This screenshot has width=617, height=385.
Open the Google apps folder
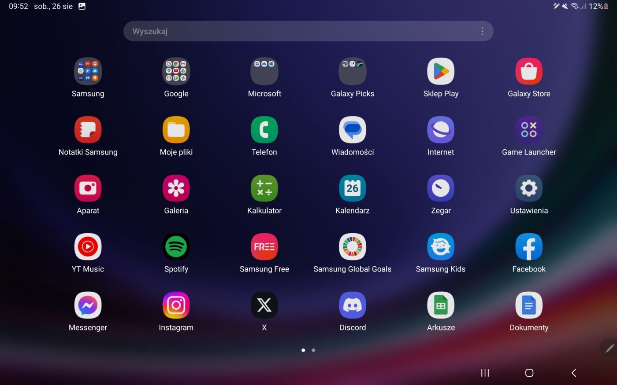pos(176,71)
